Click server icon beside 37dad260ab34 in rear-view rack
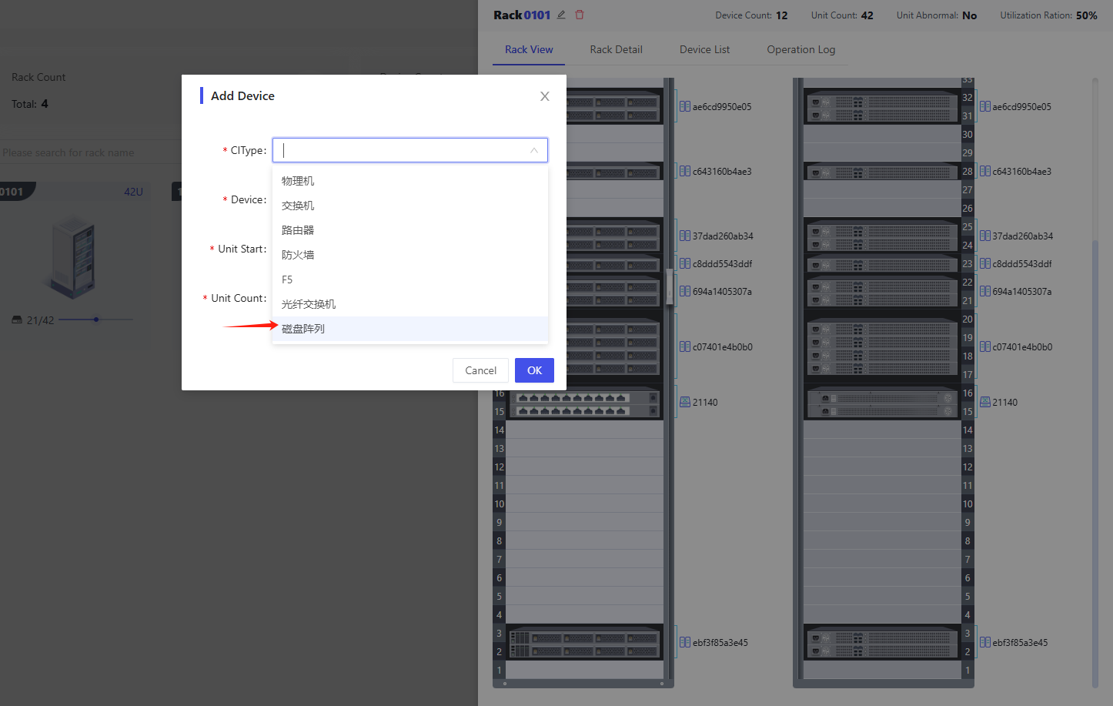 point(985,236)
